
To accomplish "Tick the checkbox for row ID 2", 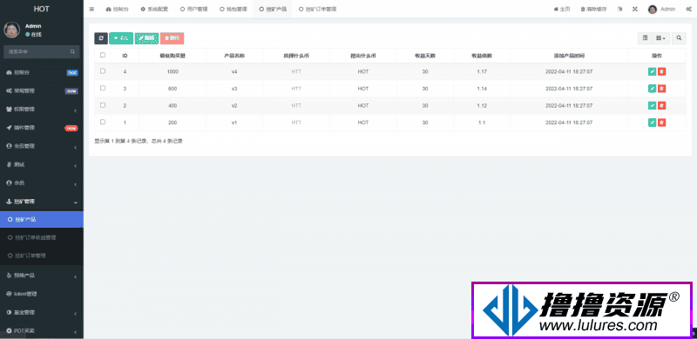I will click(103, 105).
